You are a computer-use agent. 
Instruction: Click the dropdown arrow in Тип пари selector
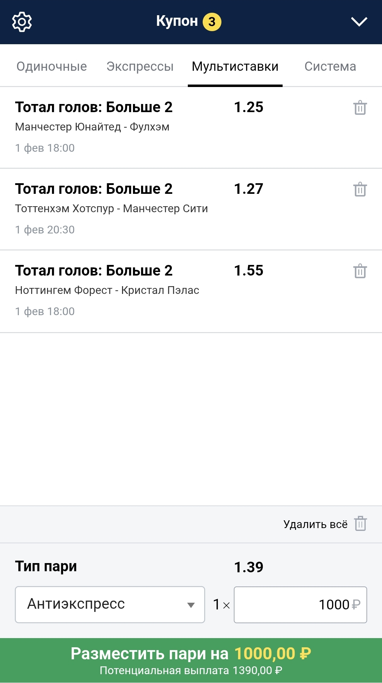point(191,605)
